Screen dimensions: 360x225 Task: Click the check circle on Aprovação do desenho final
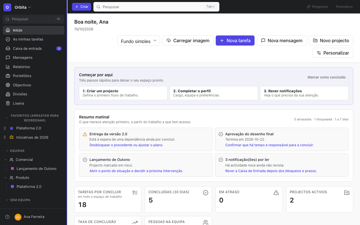pos(221,134)
